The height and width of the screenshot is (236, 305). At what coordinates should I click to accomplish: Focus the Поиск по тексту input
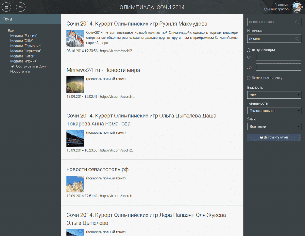[274, 22]
